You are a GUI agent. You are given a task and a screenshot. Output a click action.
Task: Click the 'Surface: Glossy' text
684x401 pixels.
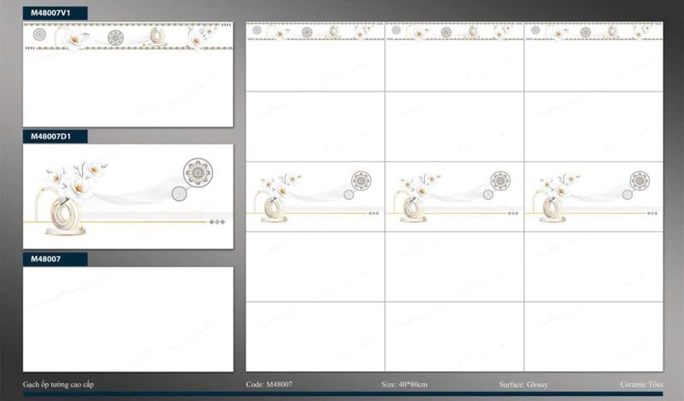tap(523, 385)
